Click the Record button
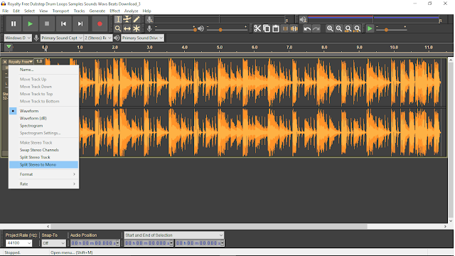This screenshot has width=455, height=256. tap(100, 23)
